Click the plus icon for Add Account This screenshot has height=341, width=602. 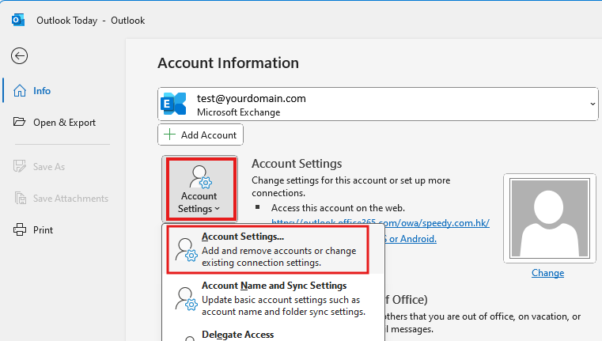(170, 135)
